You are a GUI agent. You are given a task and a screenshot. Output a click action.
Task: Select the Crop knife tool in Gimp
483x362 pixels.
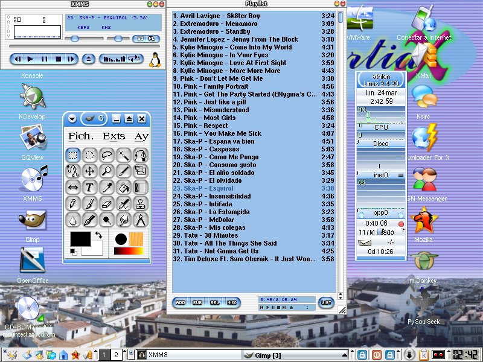[x=124, y=171]
